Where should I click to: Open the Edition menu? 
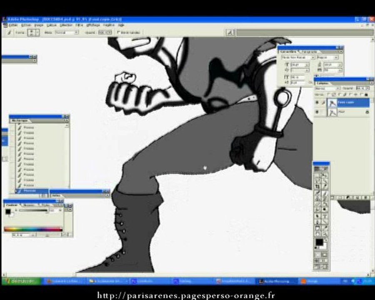coord(26,25)
